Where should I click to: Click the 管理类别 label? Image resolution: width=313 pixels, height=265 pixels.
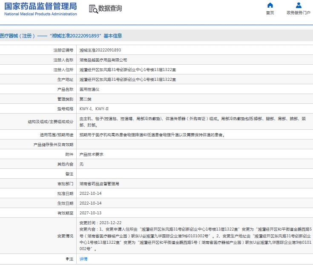click(x=65, y=99)
